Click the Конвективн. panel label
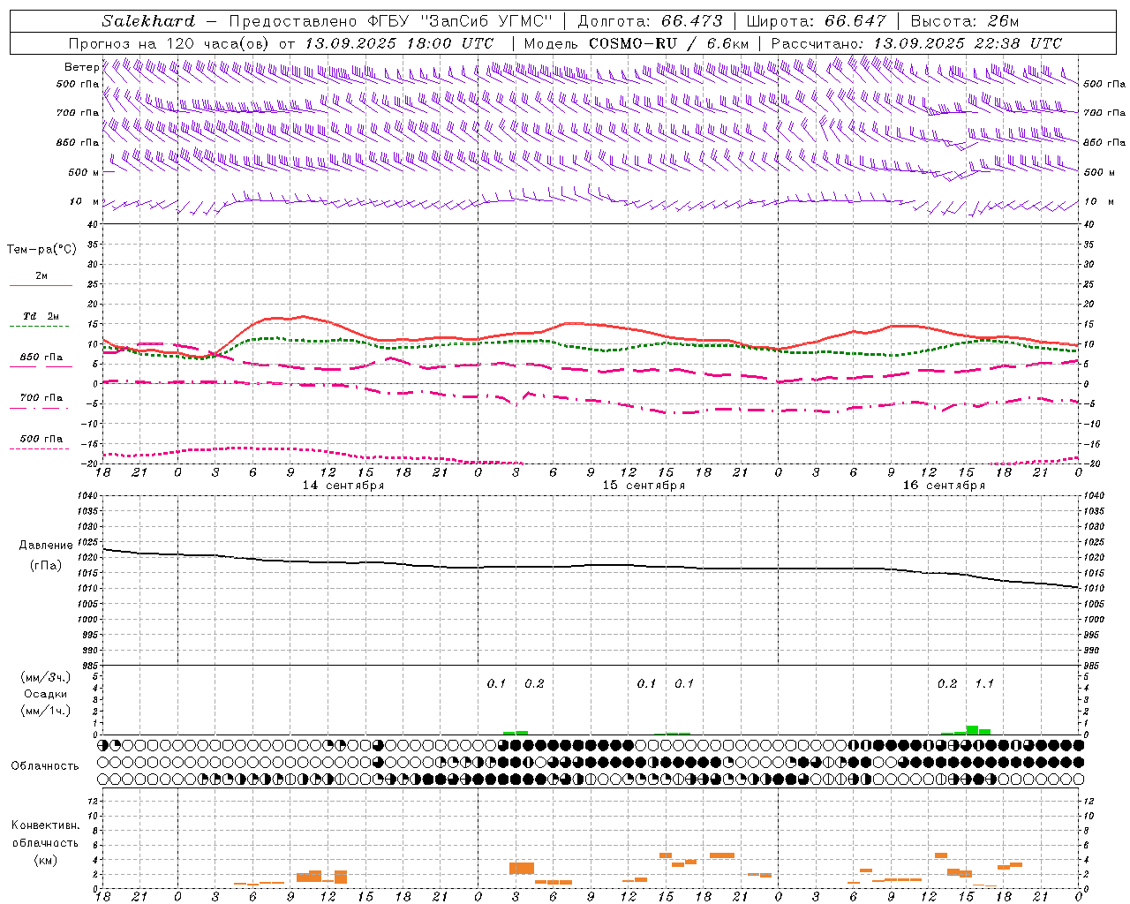 coord(45,825)
